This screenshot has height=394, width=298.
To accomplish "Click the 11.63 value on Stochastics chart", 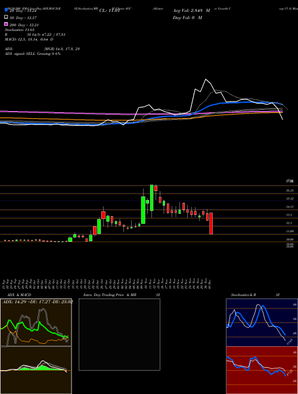I will click(290, 342).
